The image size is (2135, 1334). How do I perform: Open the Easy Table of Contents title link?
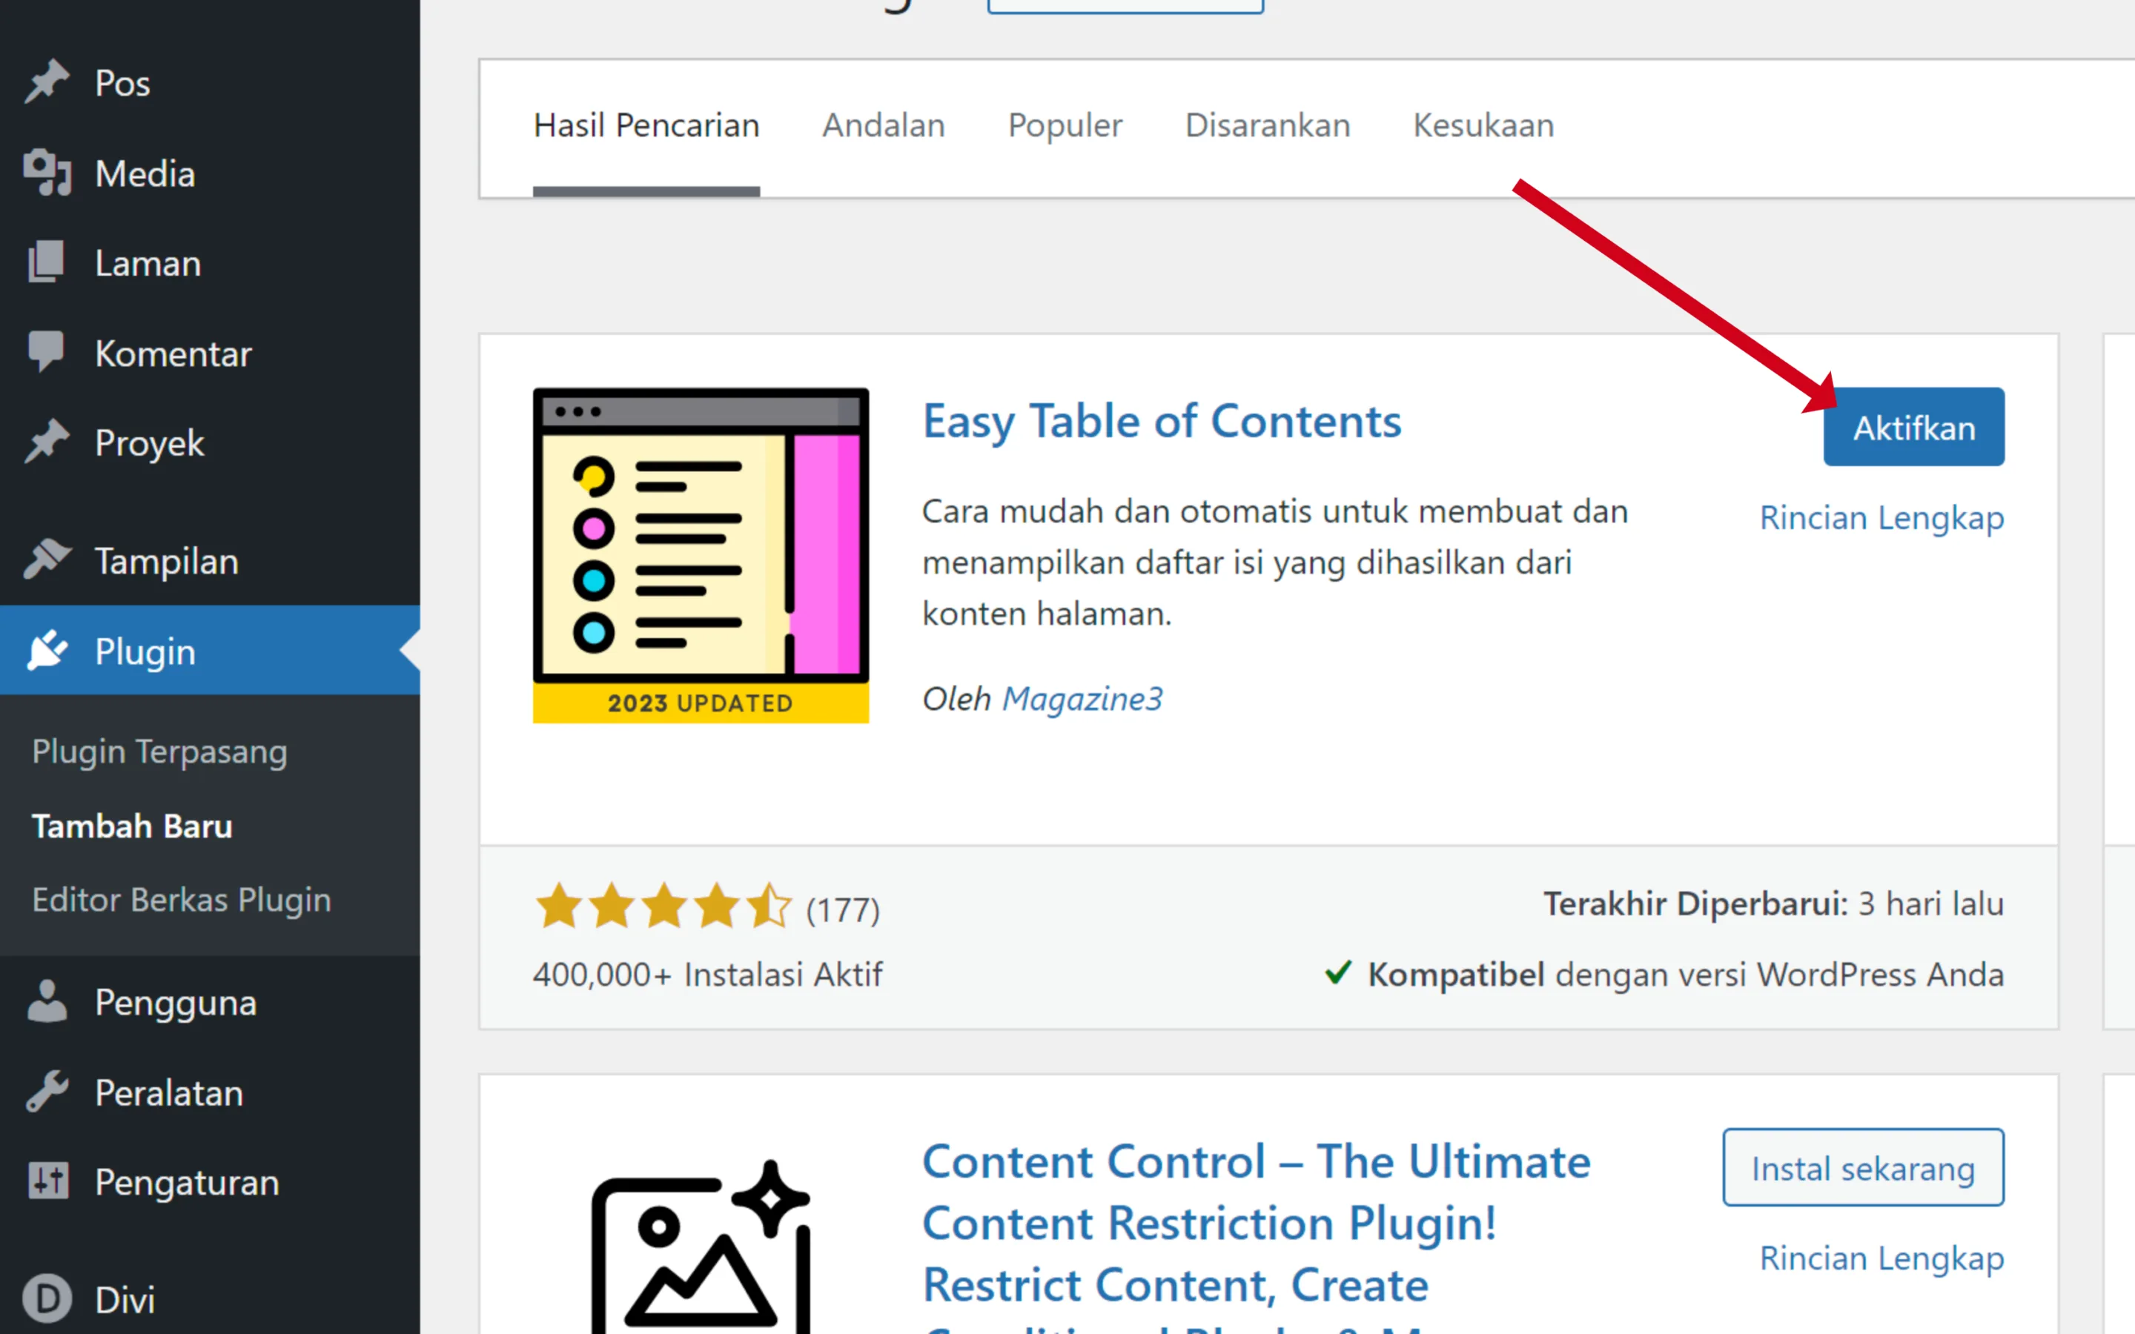pos(1162,422)
